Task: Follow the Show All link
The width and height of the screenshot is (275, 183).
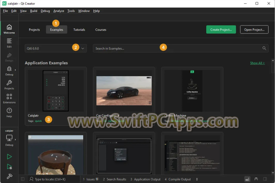Action: pyautogui.click(x=257, y=63)
